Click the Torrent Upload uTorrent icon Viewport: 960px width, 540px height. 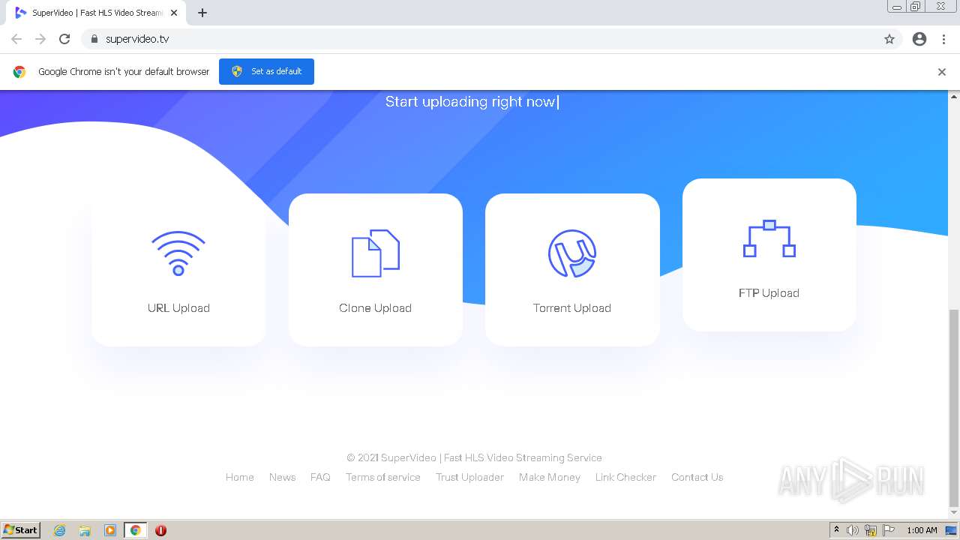coord(572,253)
